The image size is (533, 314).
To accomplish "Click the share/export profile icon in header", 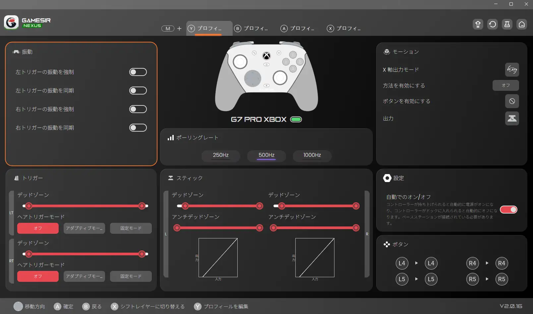I will tap(478, 24).
